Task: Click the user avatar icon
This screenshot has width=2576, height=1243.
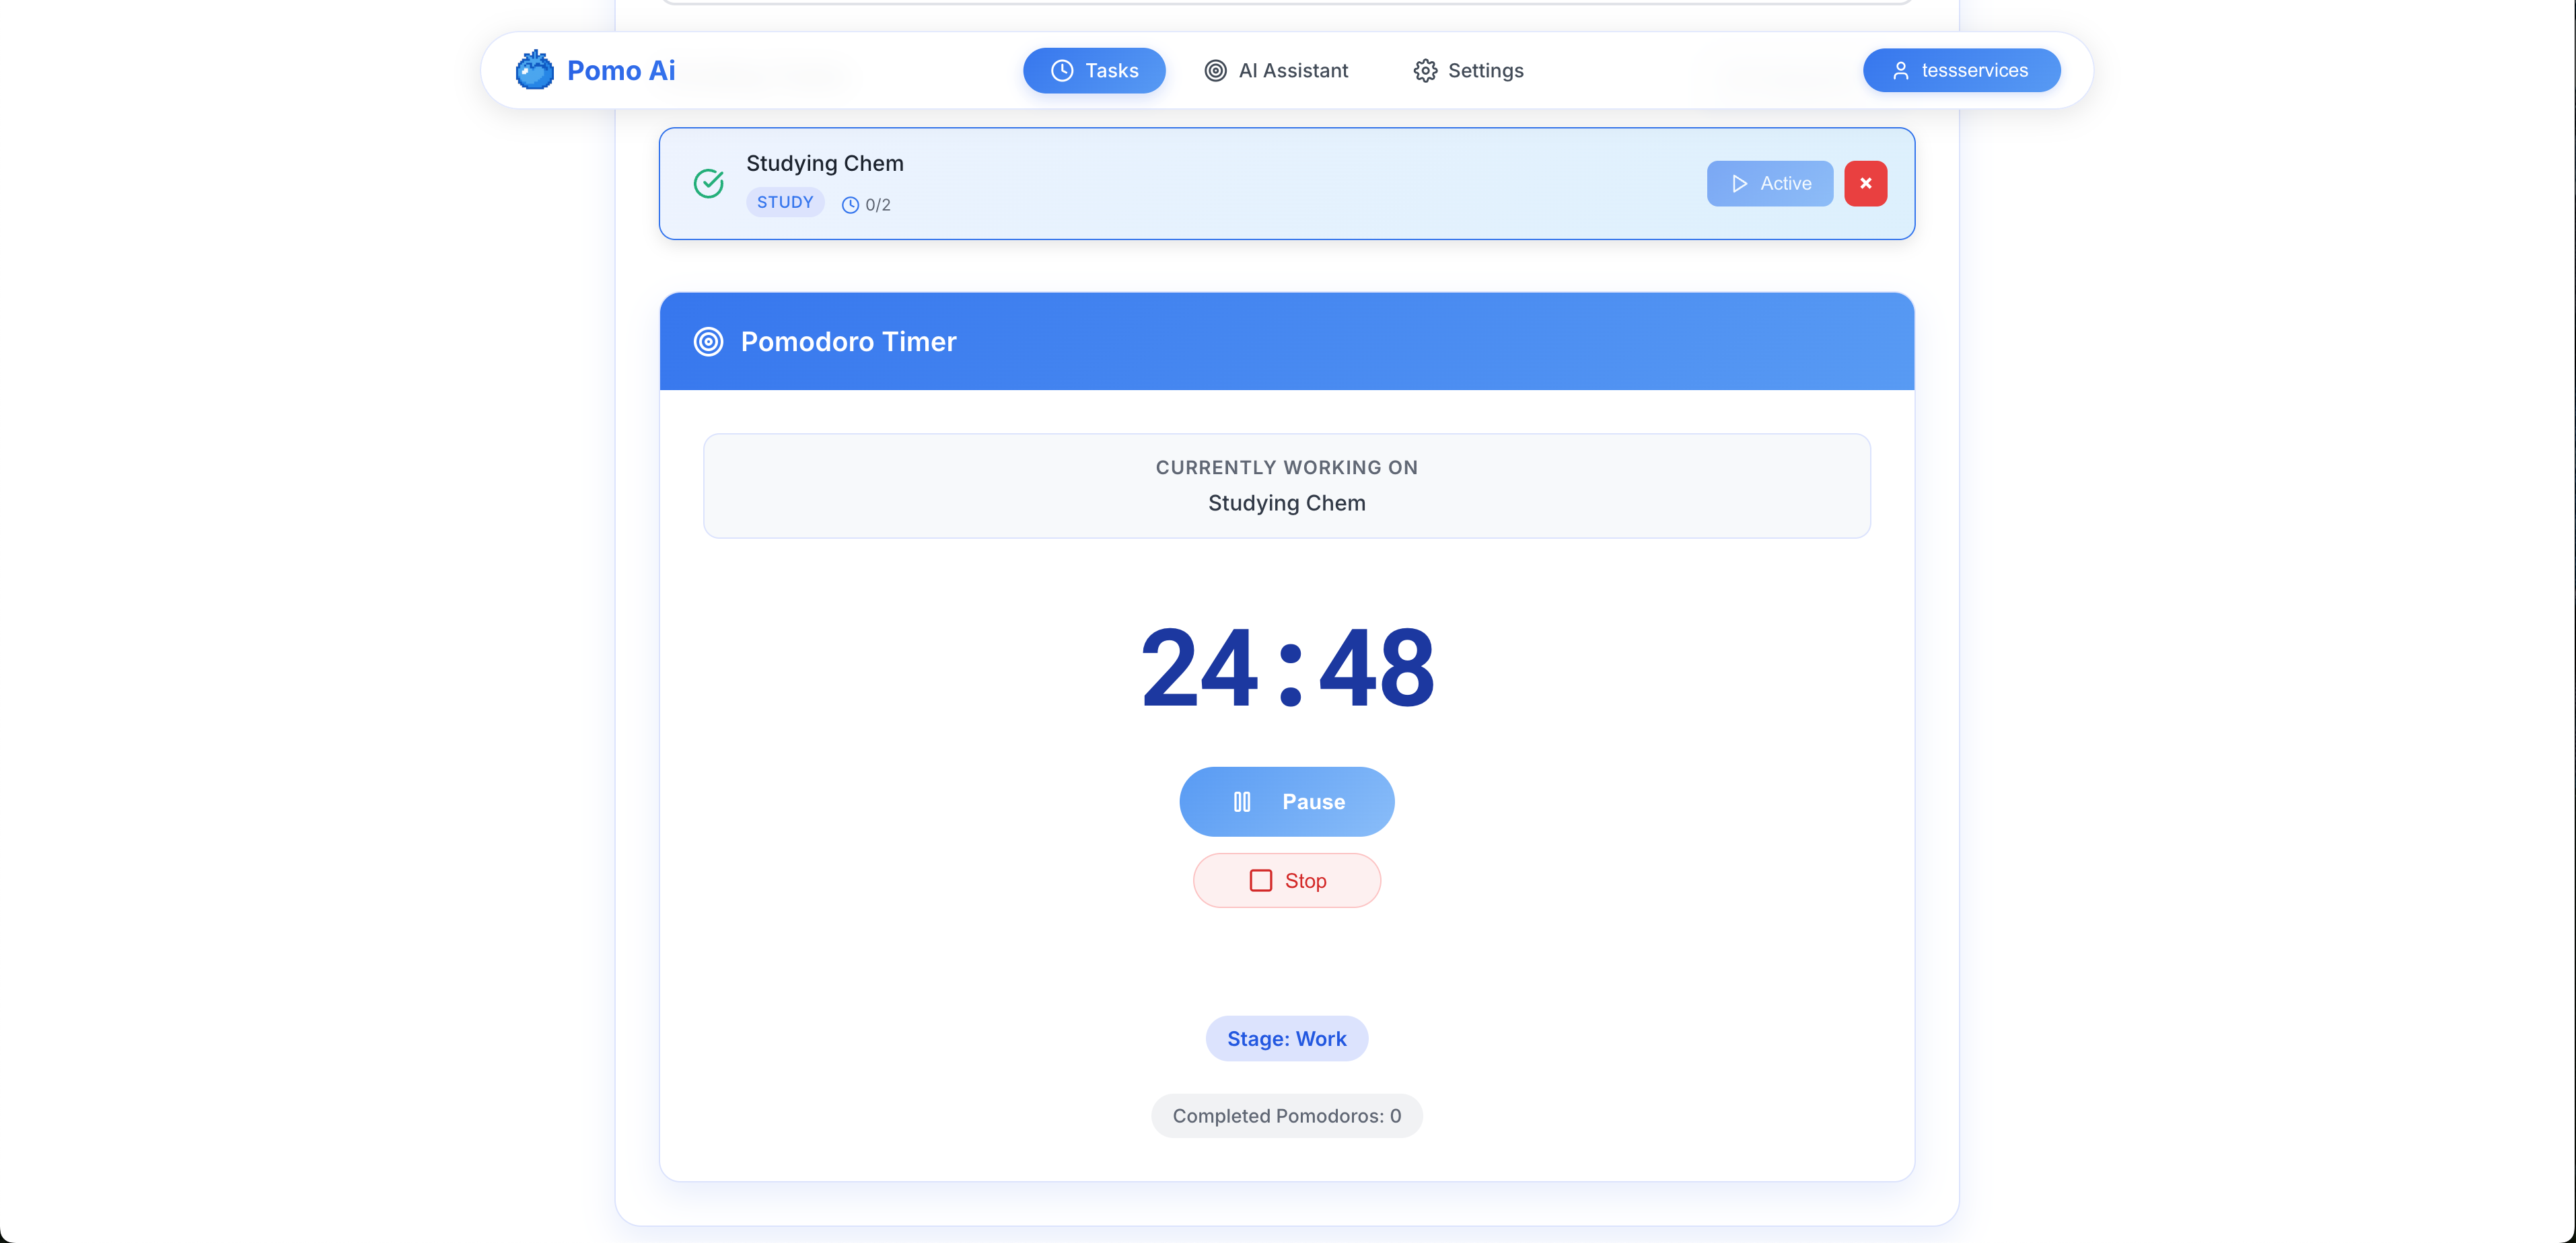Action: point(1900,71)
